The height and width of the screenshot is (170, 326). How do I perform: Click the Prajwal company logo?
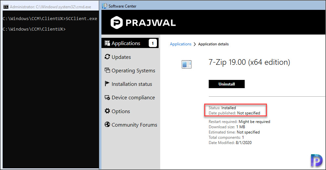pyautogui.click(x=143, y=22)
